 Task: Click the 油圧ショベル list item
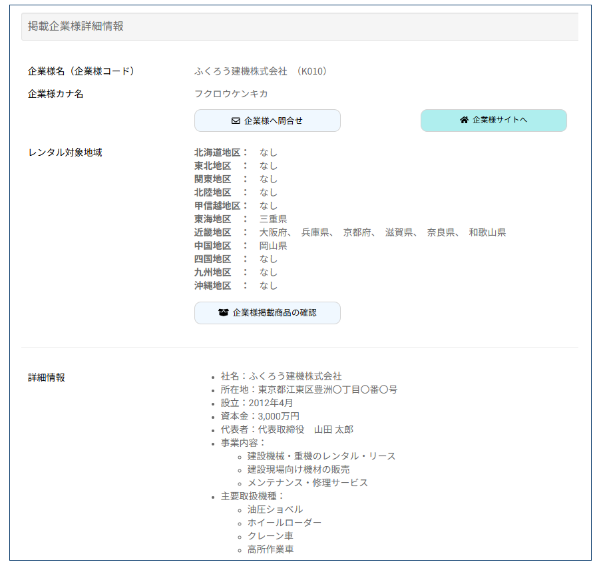(x=275, y=509)
